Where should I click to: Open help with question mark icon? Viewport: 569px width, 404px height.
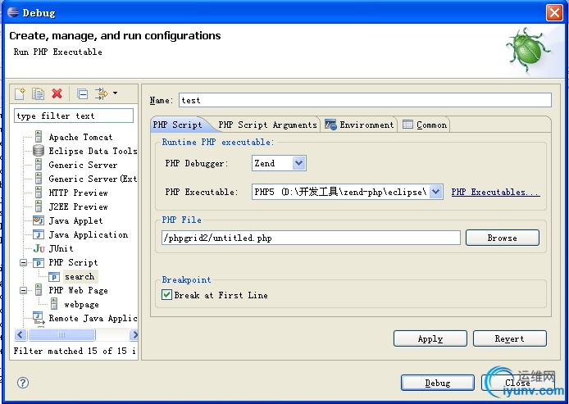click(x=23, y=382)
